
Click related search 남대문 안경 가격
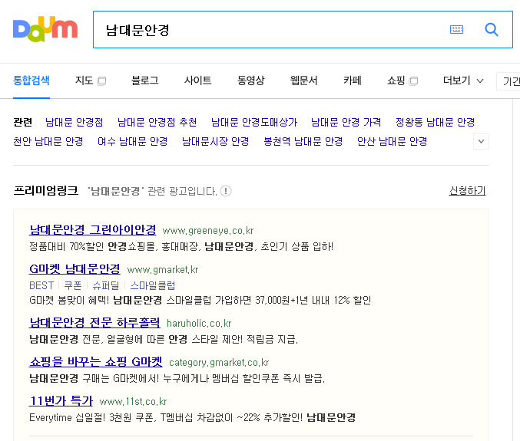346,122
